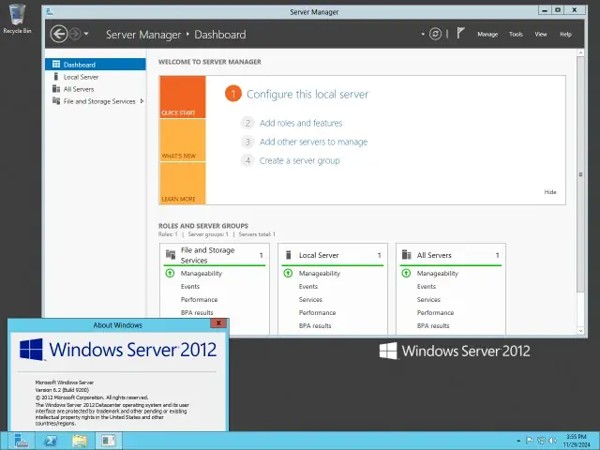Click the Dashboard grid icon in the sidebar

56,65
